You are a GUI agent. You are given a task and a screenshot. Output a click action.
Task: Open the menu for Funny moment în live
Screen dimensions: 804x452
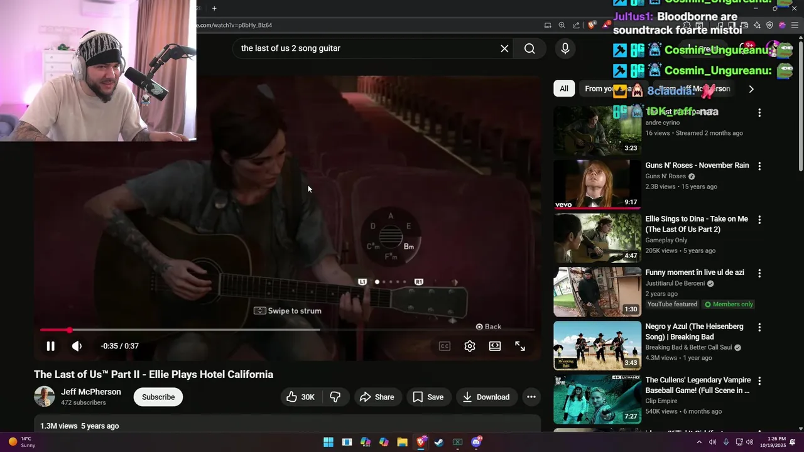coord(759,274)
